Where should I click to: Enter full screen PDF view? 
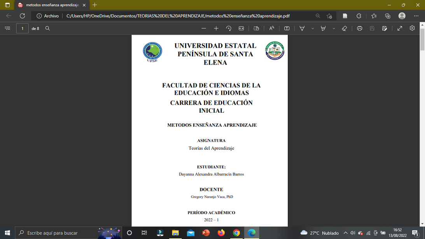(400, 28)
